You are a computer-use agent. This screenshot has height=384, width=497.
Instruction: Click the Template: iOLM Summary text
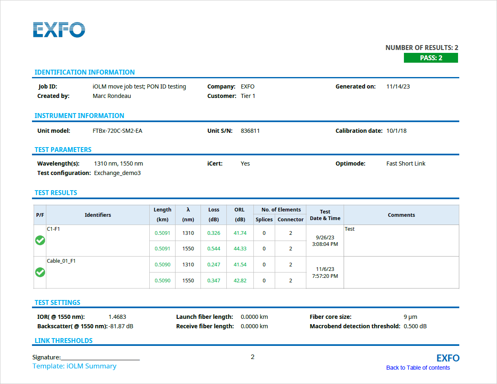[75, 366]
